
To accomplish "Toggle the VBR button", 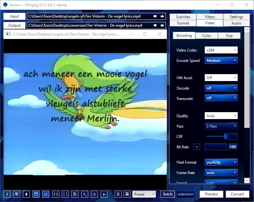I will tap(233, 147).
